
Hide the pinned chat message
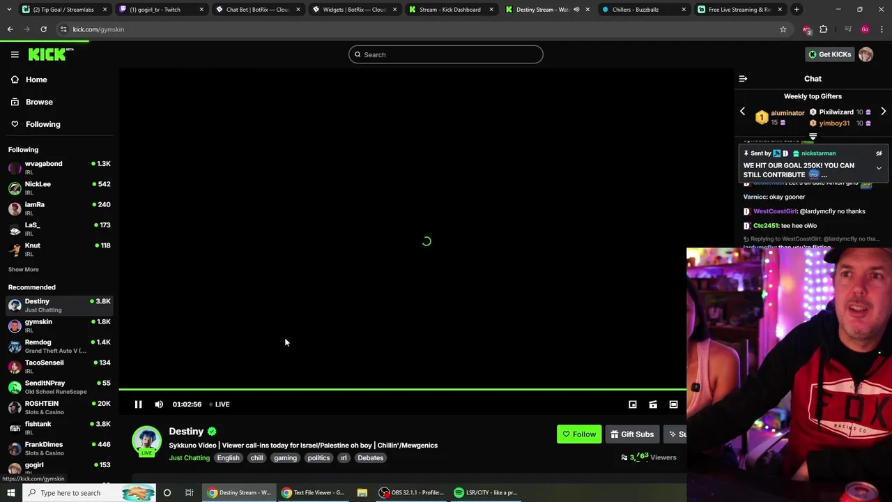pos(879,153)
